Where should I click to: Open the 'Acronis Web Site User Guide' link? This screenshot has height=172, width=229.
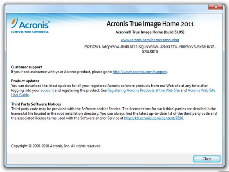click(202, 90)
